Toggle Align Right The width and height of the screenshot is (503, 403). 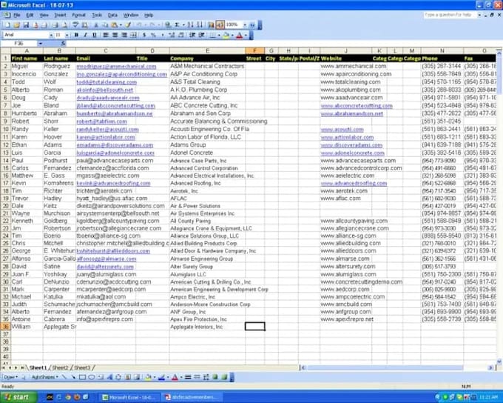[x=124, y=35]
